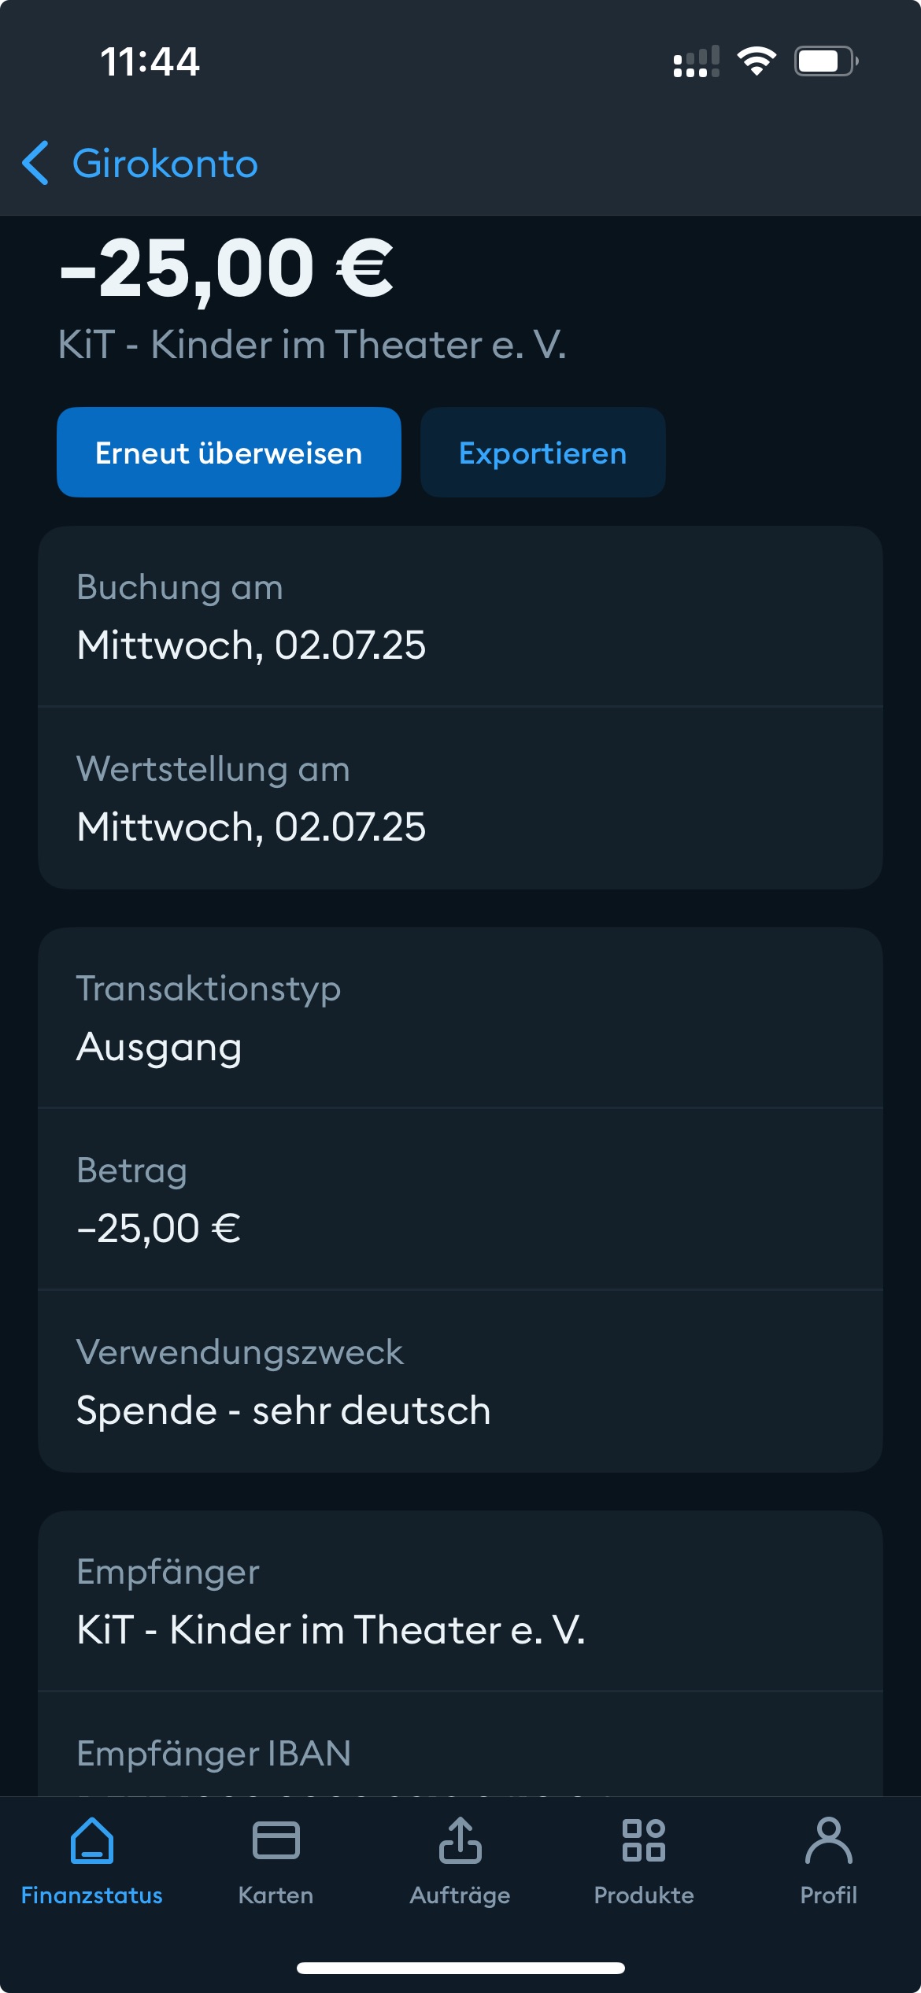Open Finanzstatus house icon

click(92, 1840)
